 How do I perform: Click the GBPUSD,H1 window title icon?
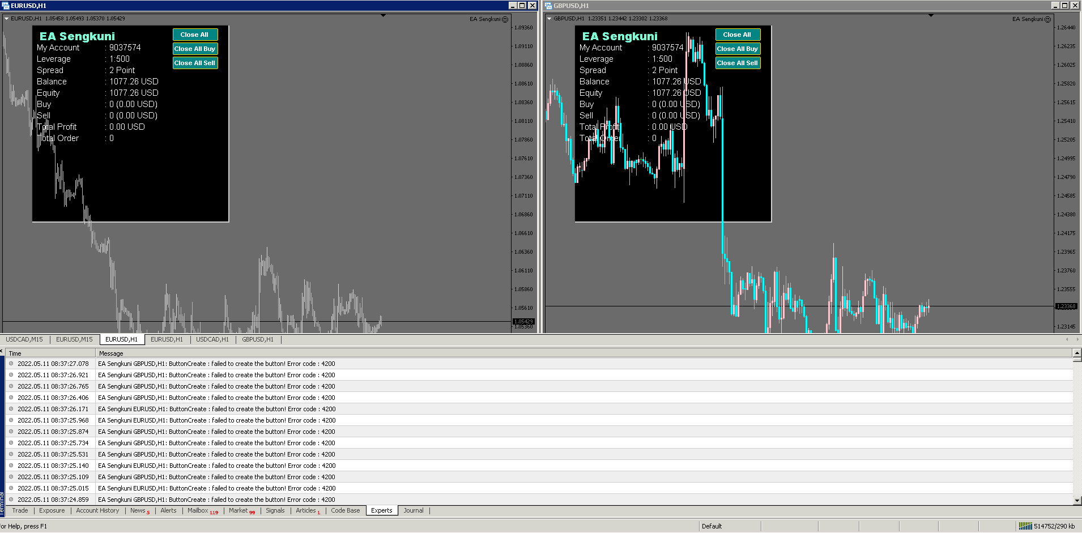click(548, 6)
